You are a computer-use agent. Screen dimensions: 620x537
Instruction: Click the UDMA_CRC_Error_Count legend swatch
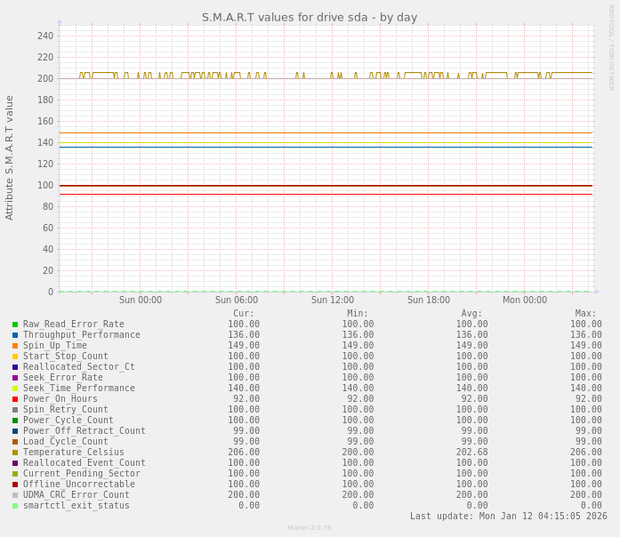tap(15, 495)
